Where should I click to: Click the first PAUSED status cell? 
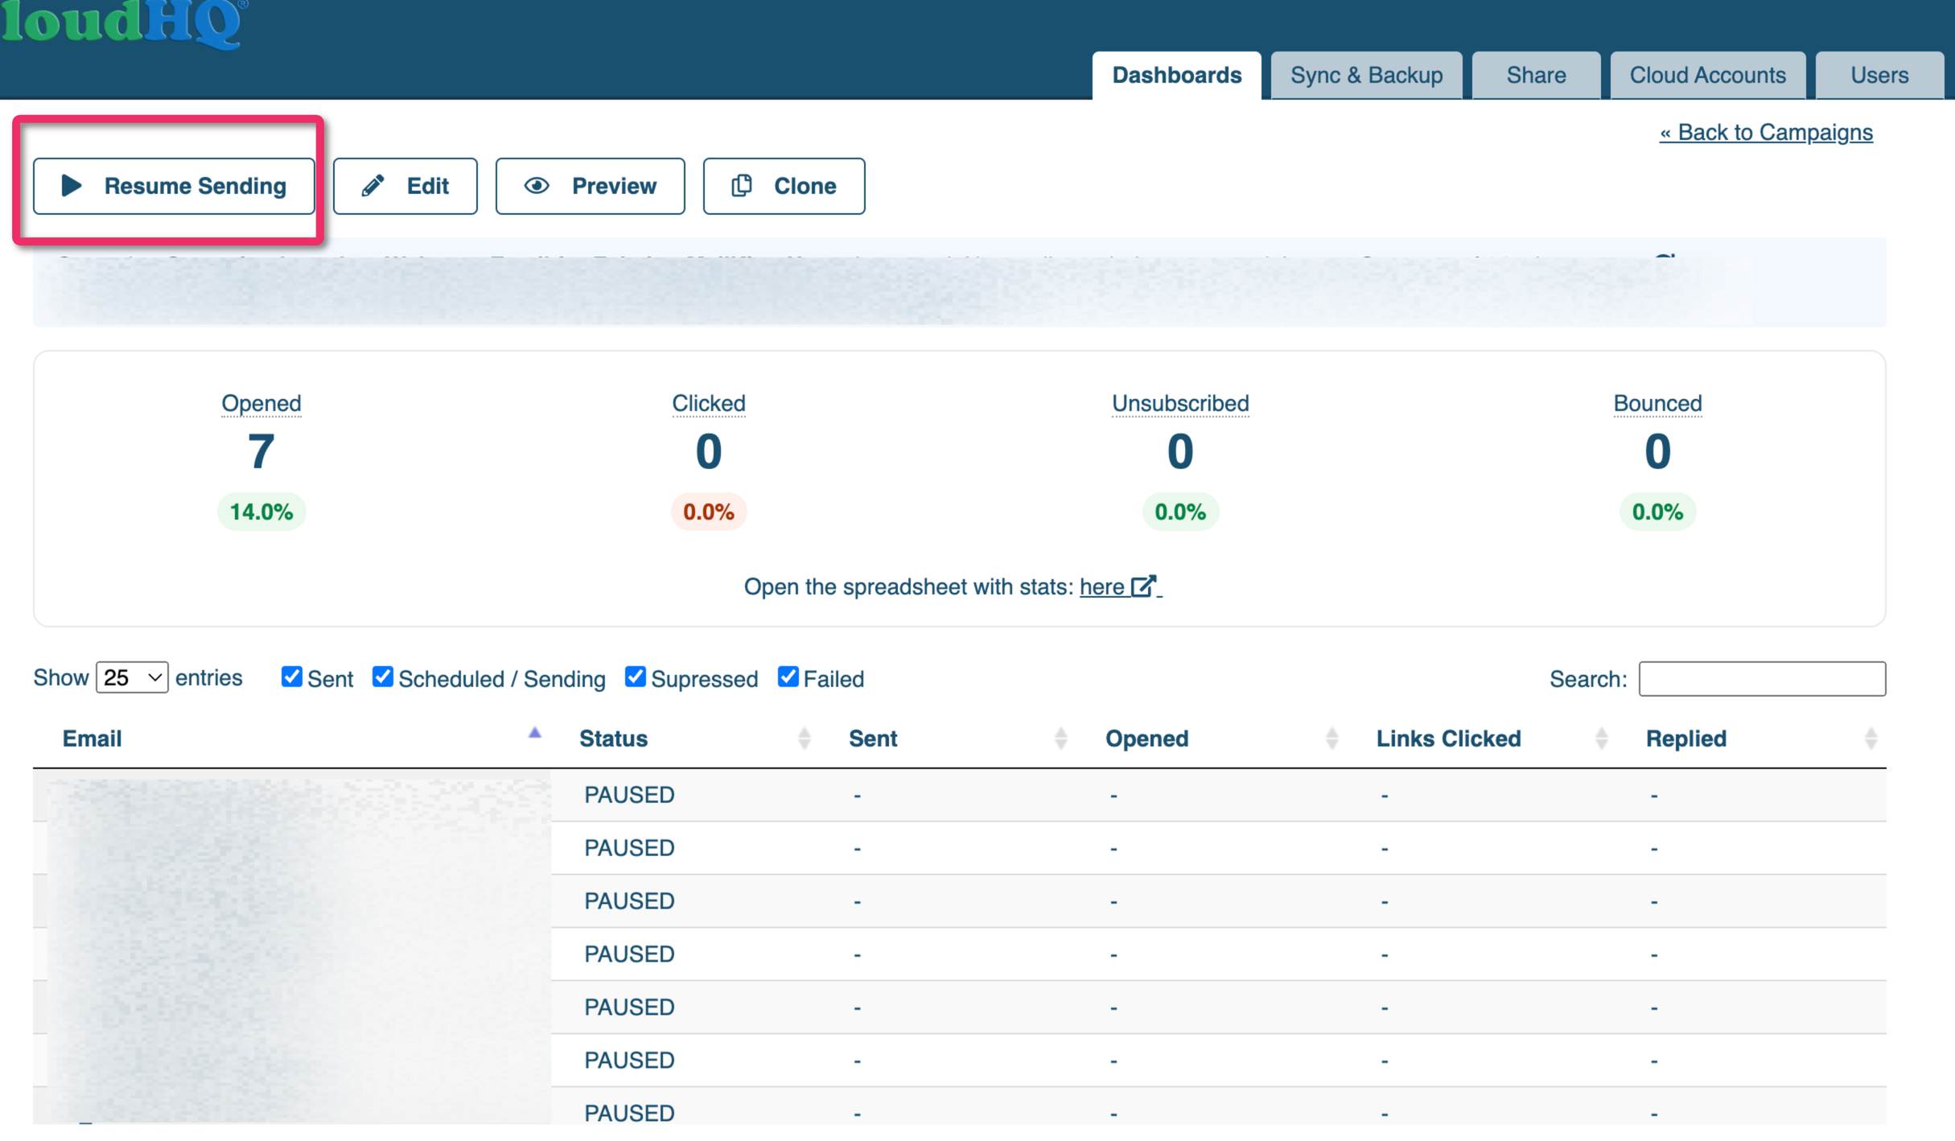coord(629,795)
